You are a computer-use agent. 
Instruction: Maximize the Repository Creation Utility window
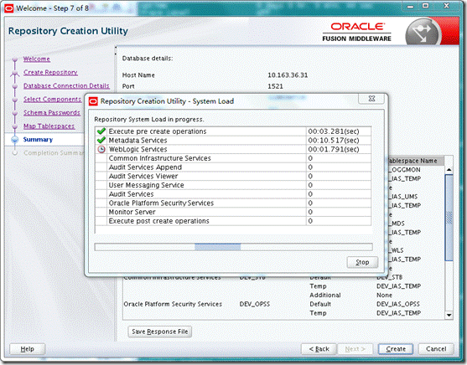[426, 6]
